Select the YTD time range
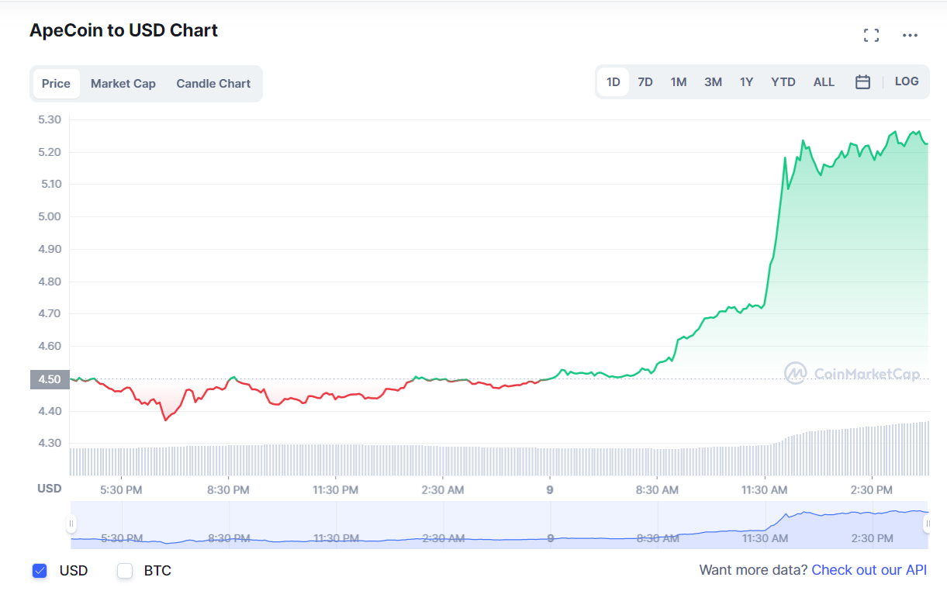The width and height of the screenshot is (947, 591). pyautogui.click(x=783, y=81)
